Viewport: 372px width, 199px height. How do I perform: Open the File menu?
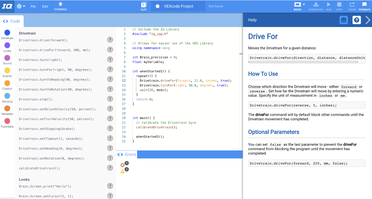(33, 6)
